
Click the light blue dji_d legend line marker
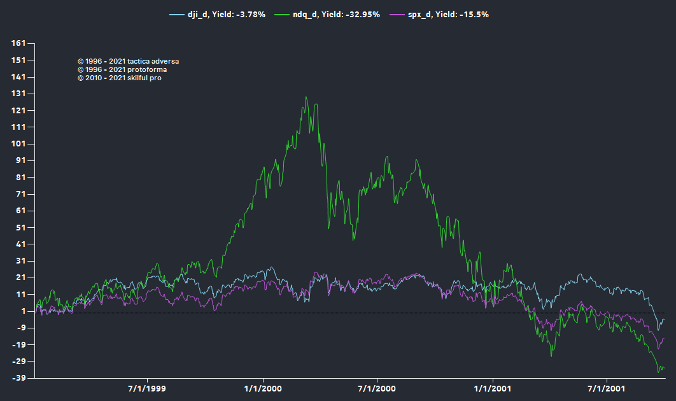[x=176, y=14]
